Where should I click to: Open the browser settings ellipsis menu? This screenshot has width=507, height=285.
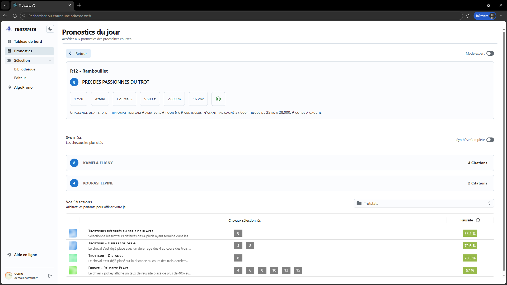[502, 16]
